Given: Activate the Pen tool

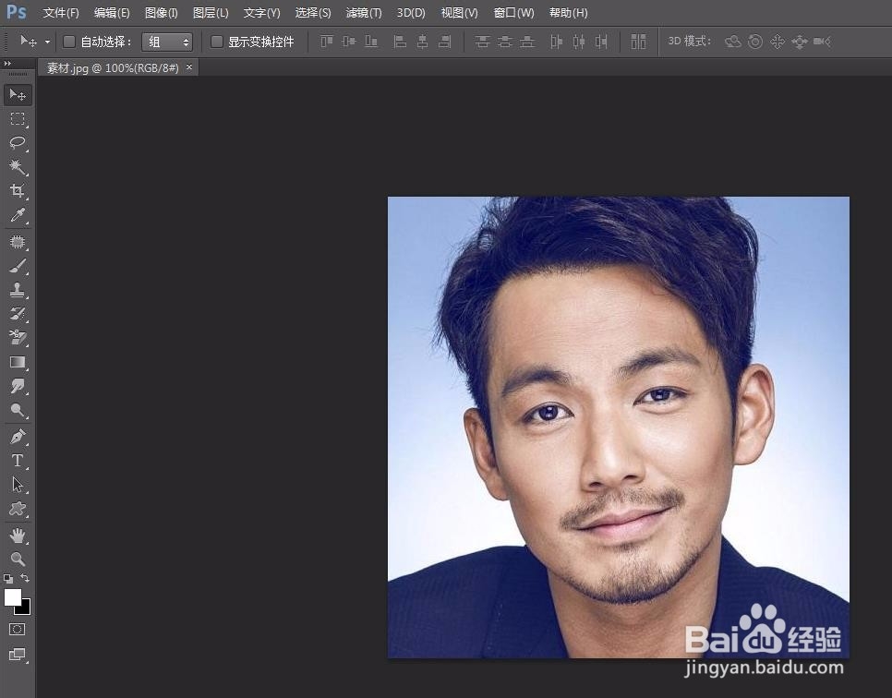Looking at the screenshot, I should click(x=18, y=437).
